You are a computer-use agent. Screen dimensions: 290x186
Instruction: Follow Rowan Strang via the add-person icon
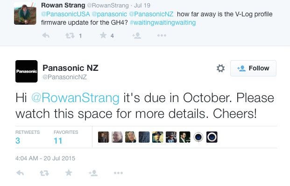137,35
